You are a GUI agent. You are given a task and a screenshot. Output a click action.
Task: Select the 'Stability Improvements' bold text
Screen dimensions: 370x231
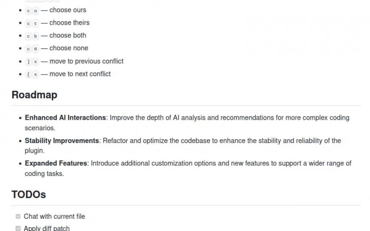(62, 141)
